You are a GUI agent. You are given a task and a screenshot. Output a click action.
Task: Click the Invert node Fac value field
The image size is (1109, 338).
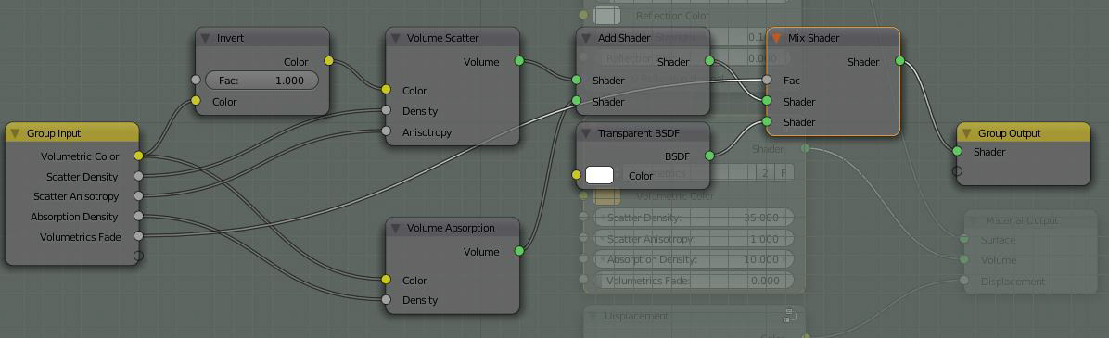click(x=261, y=81)
